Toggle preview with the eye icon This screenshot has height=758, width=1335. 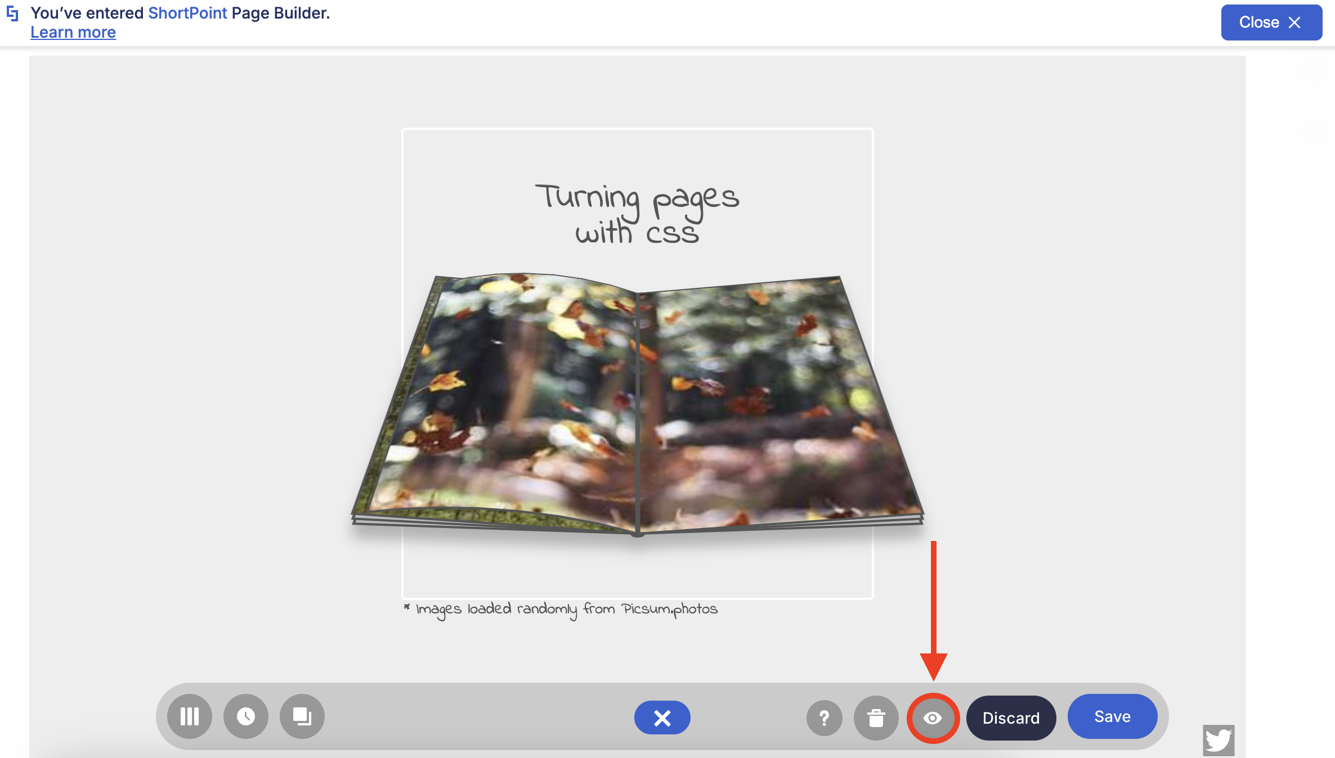click(x=933, y=718)
